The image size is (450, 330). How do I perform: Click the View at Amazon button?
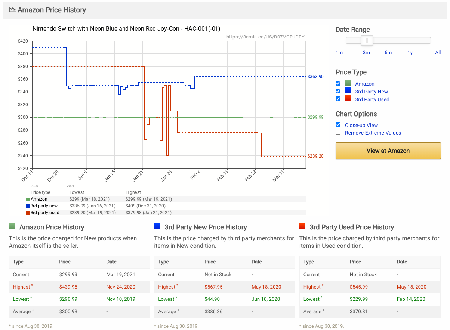click(x=388, y=151)
